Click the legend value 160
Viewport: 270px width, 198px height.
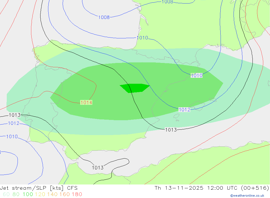click(x=65, y=194)
